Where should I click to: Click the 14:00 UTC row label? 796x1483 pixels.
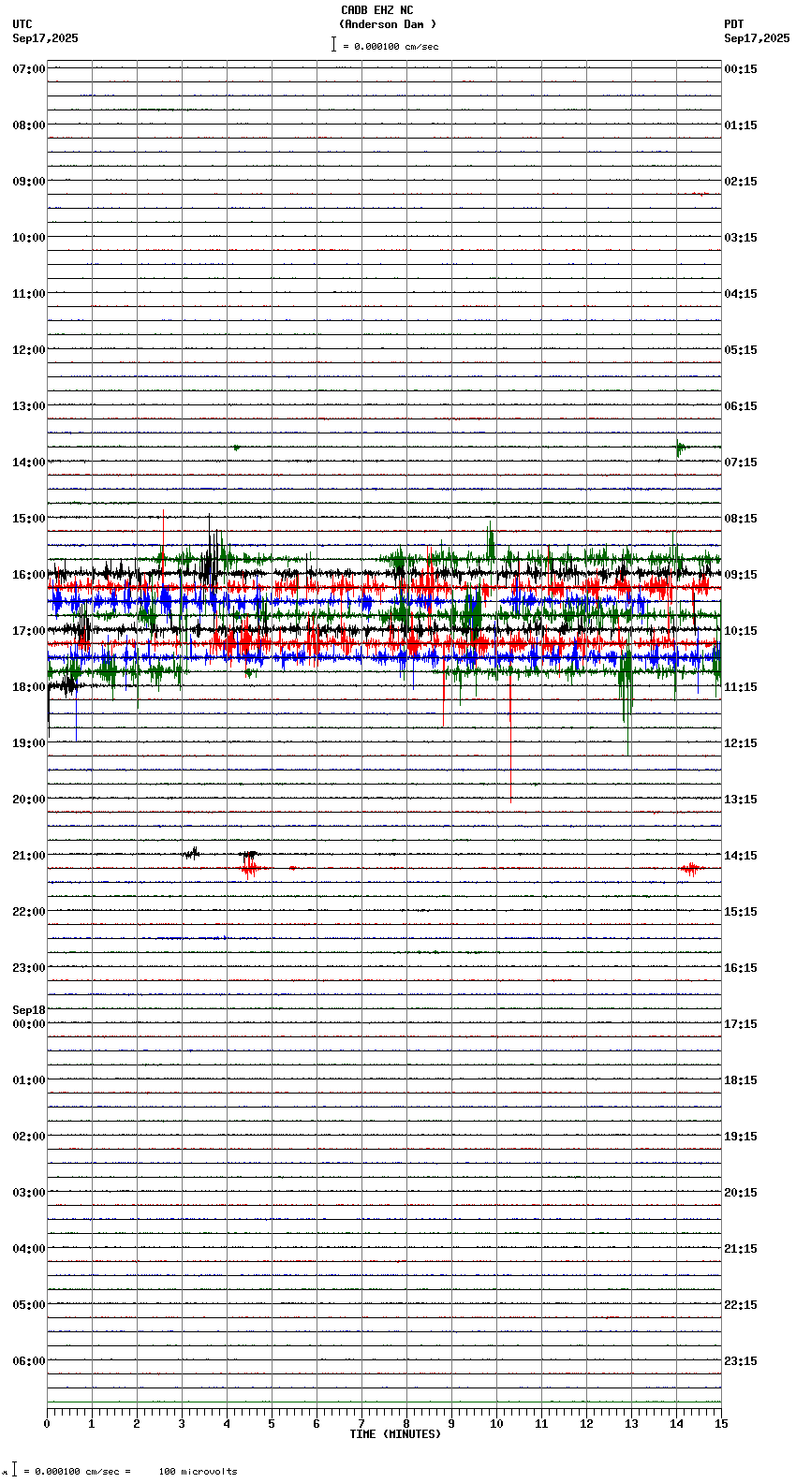(x=29, y=463)
